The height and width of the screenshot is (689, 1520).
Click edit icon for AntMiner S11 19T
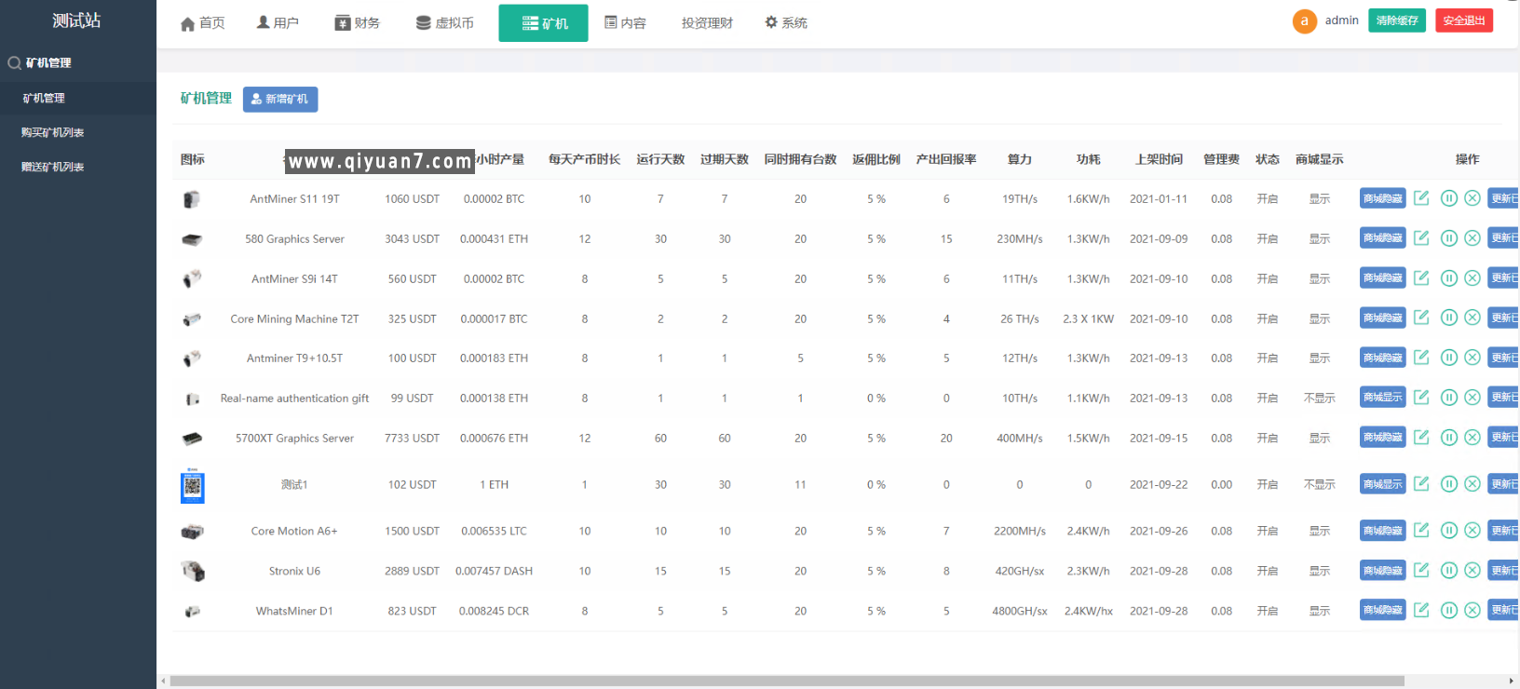tap(1421, 197)
